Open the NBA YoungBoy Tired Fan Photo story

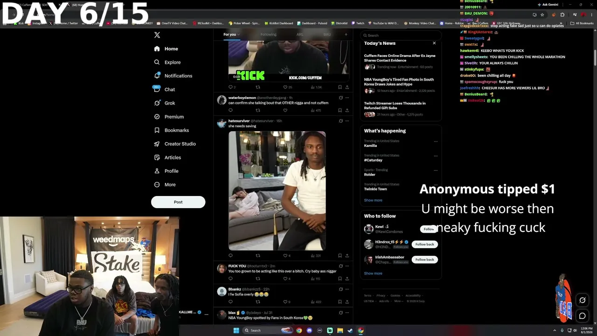pyautogui.click(x=400, y=85)
